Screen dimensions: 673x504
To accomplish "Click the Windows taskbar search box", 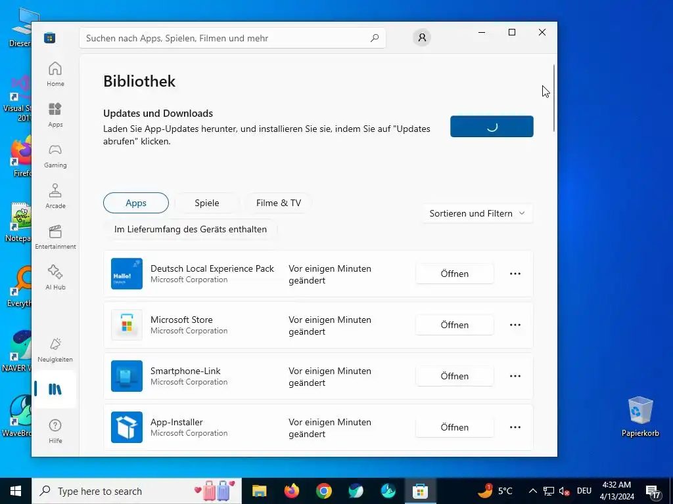I will coord(137,491).
